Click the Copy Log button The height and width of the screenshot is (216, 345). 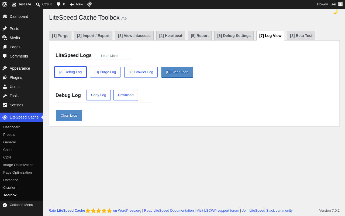99,95
